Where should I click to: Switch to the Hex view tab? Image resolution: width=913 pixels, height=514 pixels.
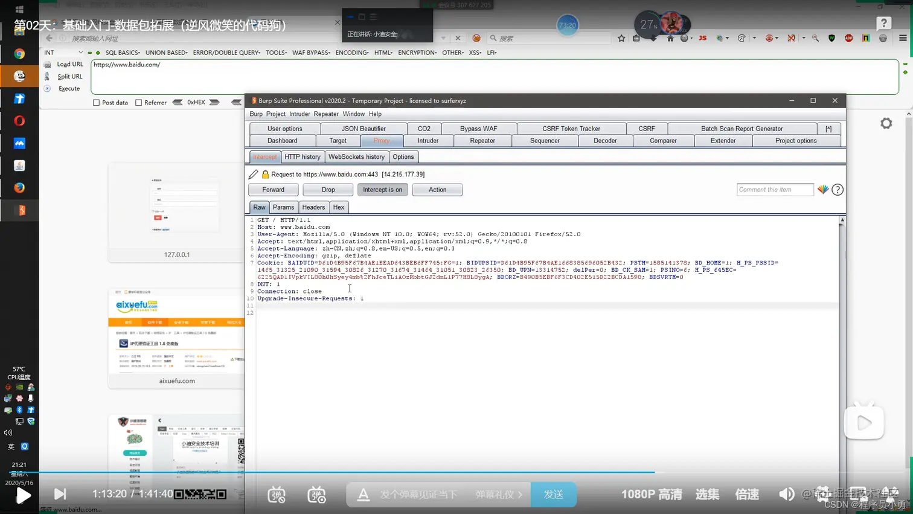339,207
